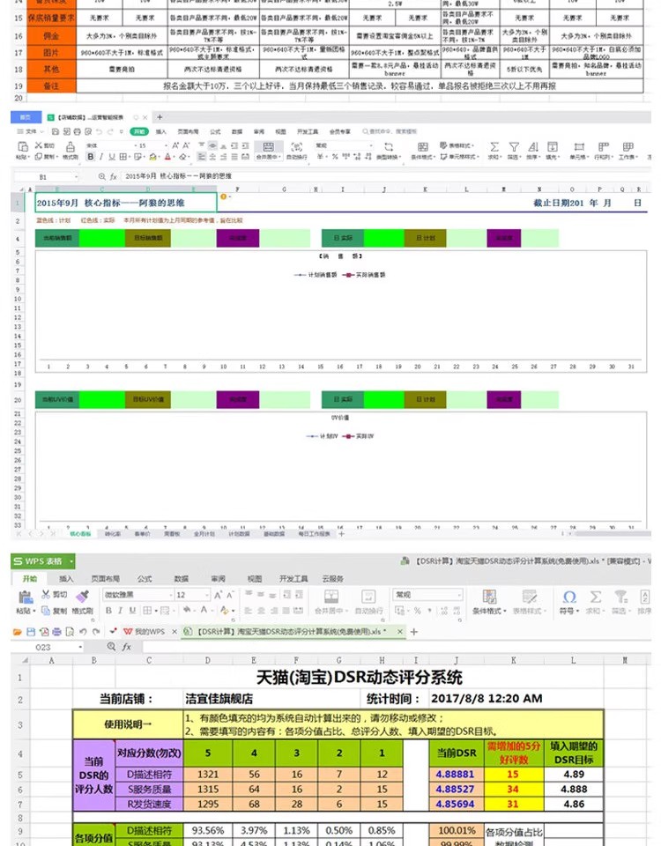
Task: Select the 核心指标 sheet tab
Action: [x=80, y=534]
